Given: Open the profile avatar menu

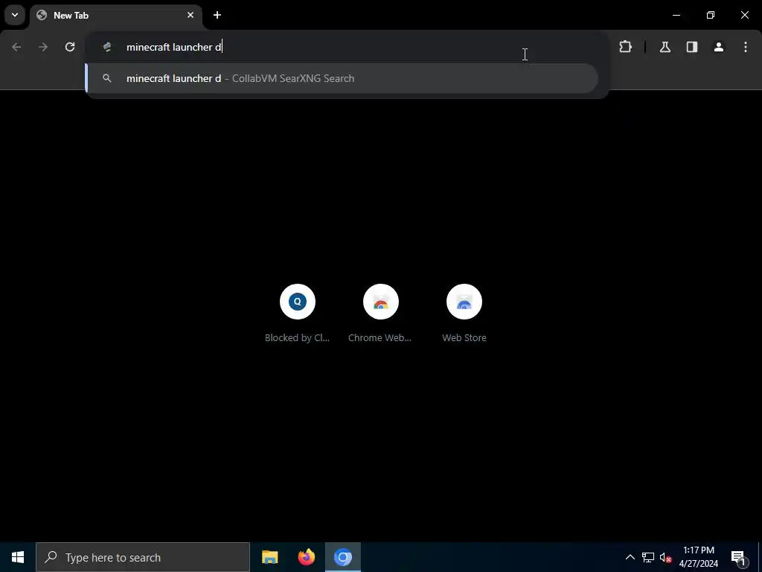Looking at the screenshot, I should coord(719,47).
